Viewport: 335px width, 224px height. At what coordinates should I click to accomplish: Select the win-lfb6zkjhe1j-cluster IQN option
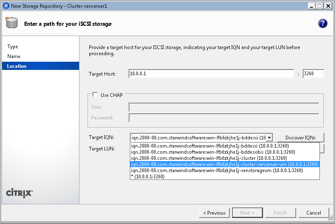click(x=208, y=158)
